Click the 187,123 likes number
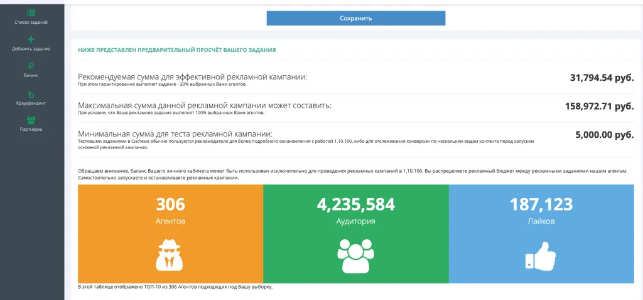The width and height of the screenshot is (643, 300). tap(541, 204)
